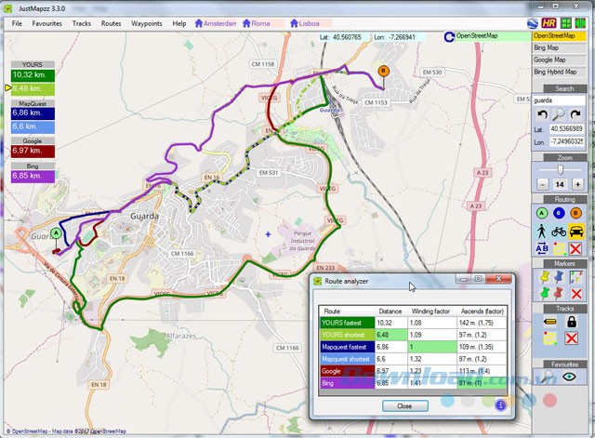
Task: Delete markers with red X icon
Action: pyautogui.click(x=576, y=294)
